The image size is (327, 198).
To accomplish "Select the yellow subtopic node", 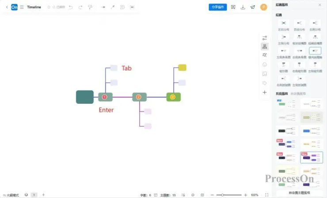I will [x=182, y=68].
